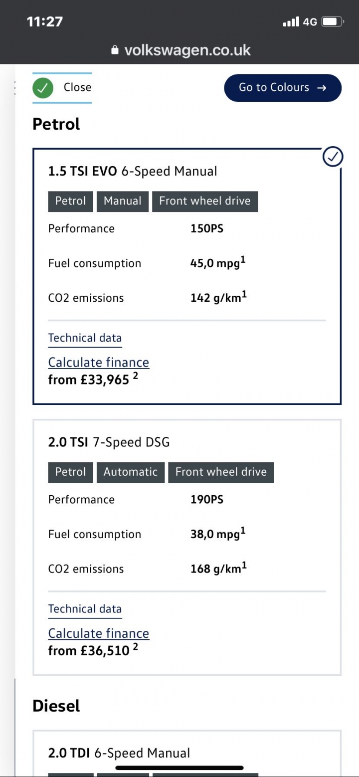
Task: Select the 2.0 TDI 6-Speed Manual diesel card
Action: 187,753
